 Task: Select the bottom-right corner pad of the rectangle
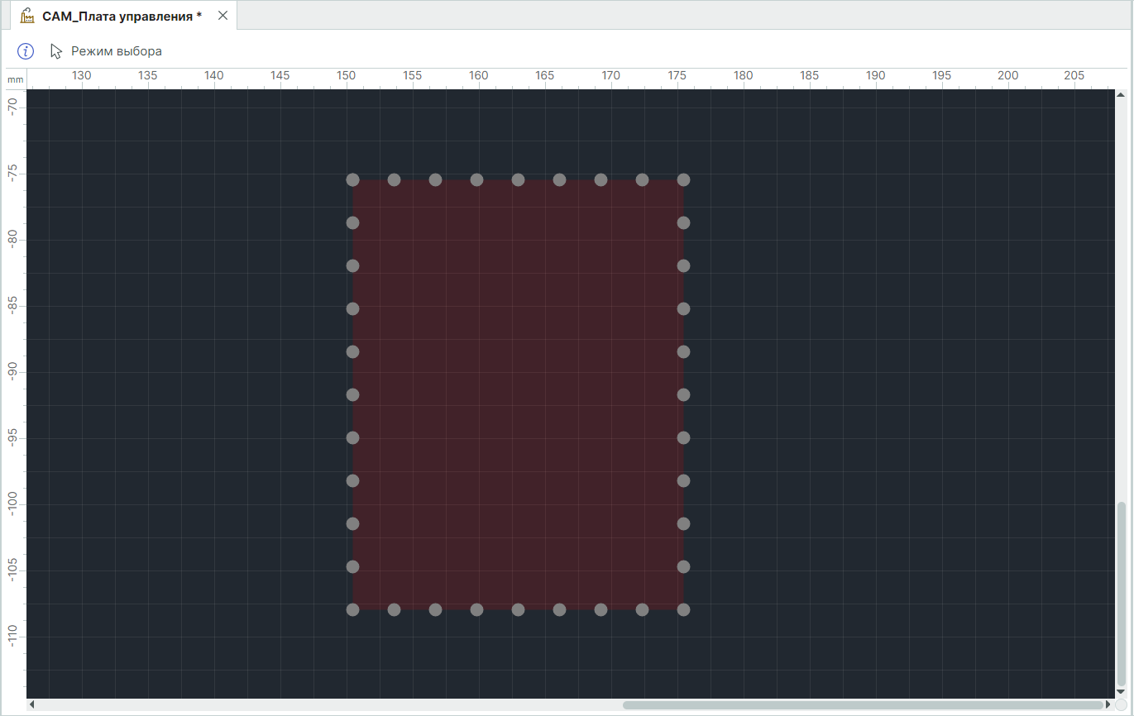point(683,609)
